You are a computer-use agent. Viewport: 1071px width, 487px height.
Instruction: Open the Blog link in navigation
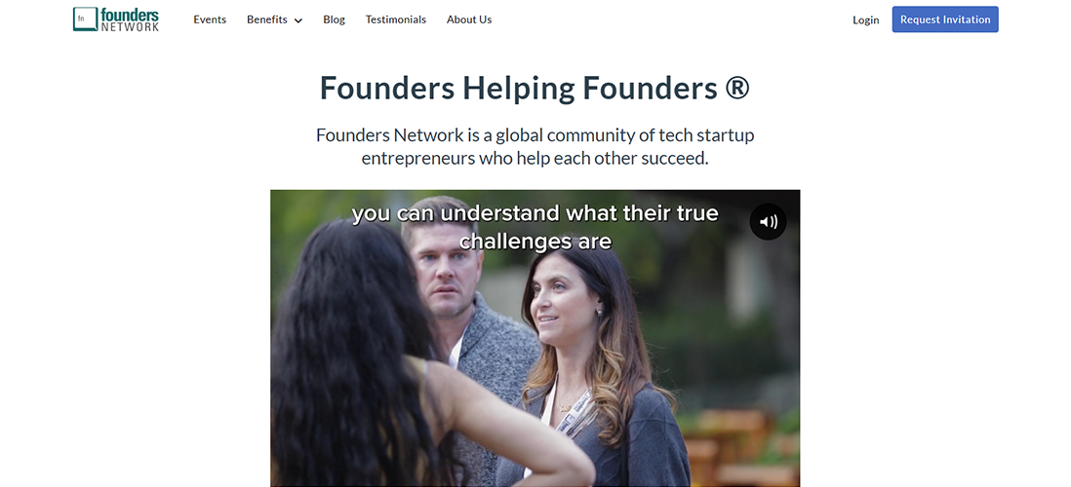334,19
